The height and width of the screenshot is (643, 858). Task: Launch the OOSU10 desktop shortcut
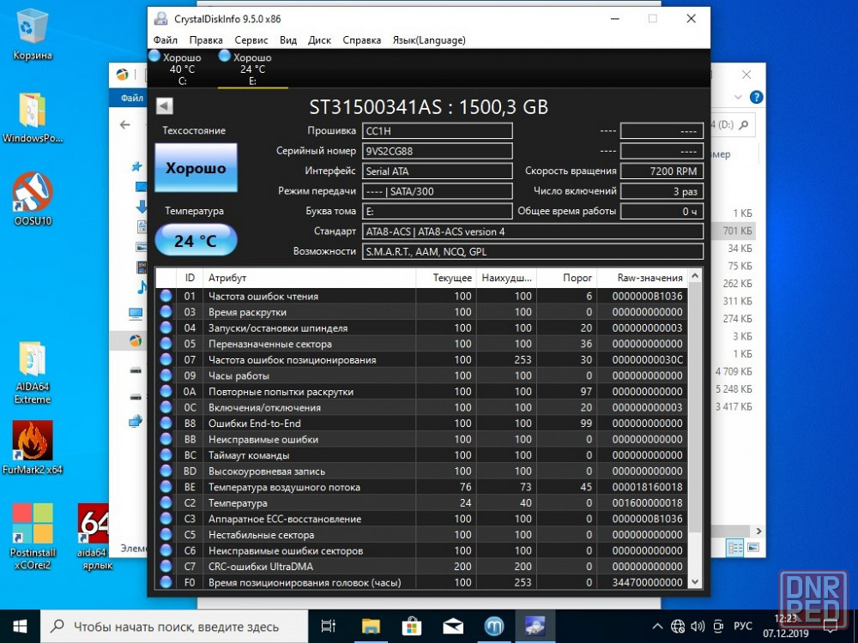[x=33, y=200]
